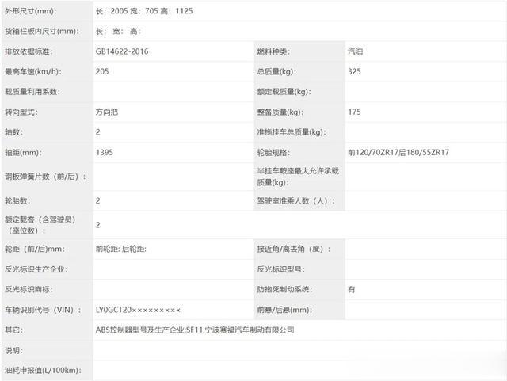The height and width of the screenshot is (381, 507).
Task: Click the '轮胎数:' label
Action: pos(17,201)
